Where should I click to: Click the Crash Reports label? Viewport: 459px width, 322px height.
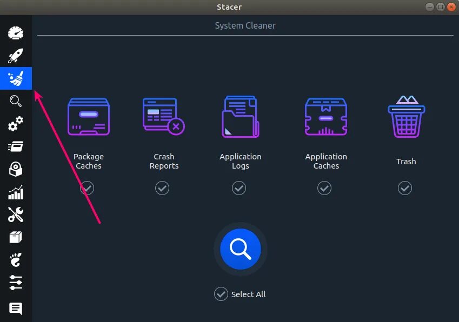pyautogui.click(x=164, y=161)
